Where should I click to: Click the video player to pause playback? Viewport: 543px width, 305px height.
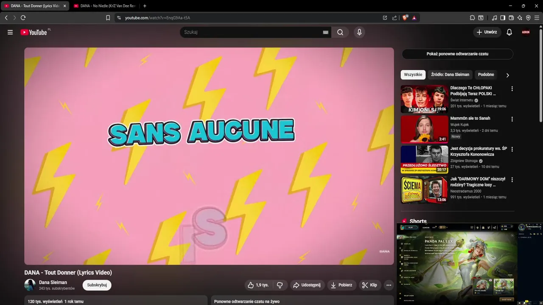click(209, 156)
